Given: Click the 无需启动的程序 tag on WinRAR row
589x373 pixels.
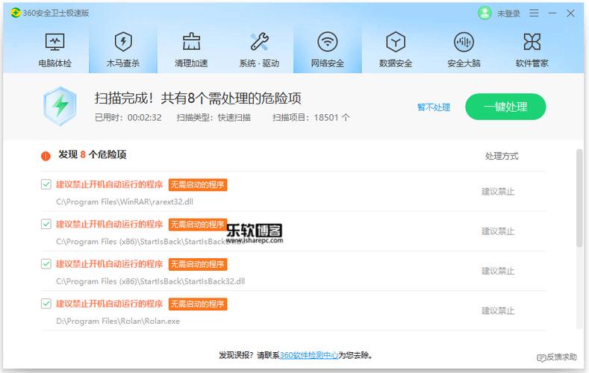Looking at the screenshot, I should pyautogui.click(x=198, y=184).
